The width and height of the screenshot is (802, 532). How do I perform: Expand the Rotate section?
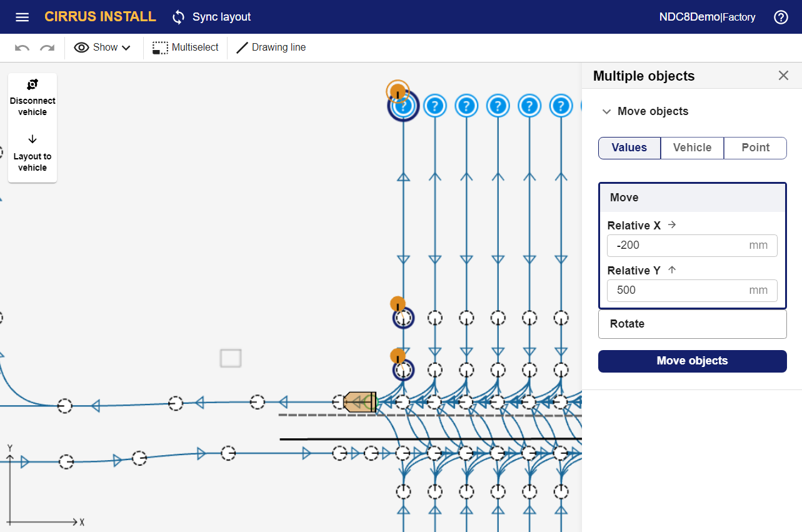(692, 324)
